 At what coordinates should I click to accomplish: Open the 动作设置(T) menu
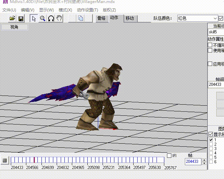pos(87,10)
